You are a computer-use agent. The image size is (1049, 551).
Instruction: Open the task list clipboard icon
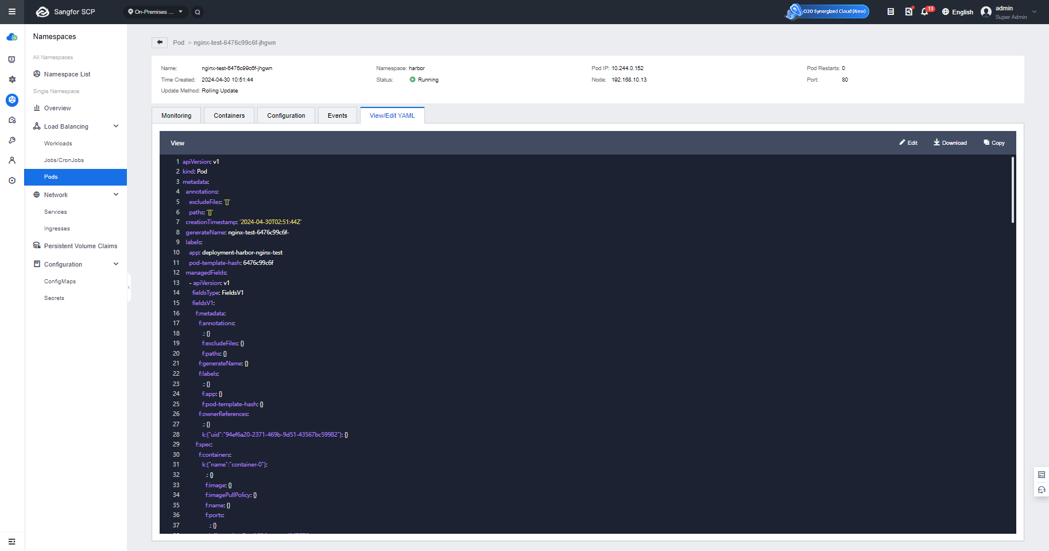click(x=891, y=11)
